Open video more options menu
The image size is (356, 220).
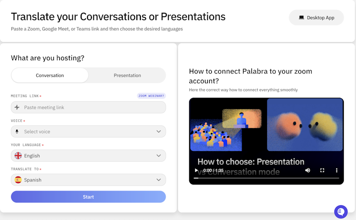click(x=336, y=170)
